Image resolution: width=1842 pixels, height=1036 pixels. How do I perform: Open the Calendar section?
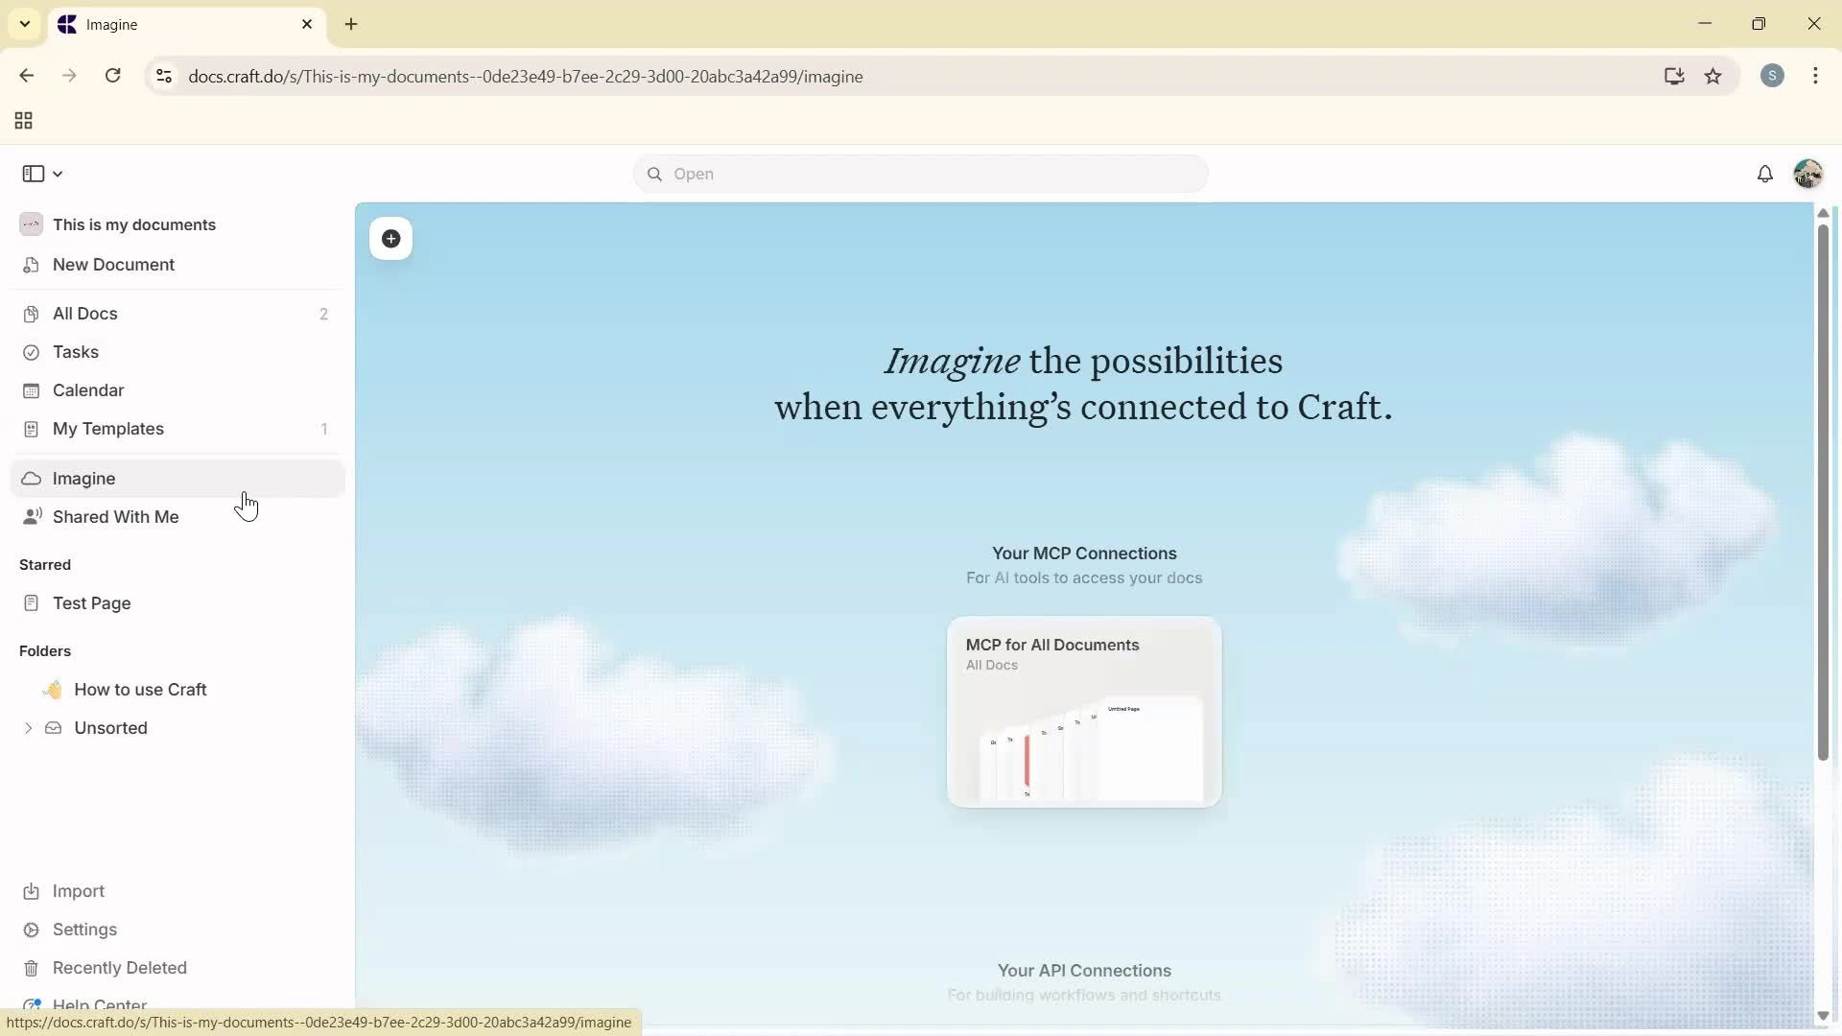(87, 390)
